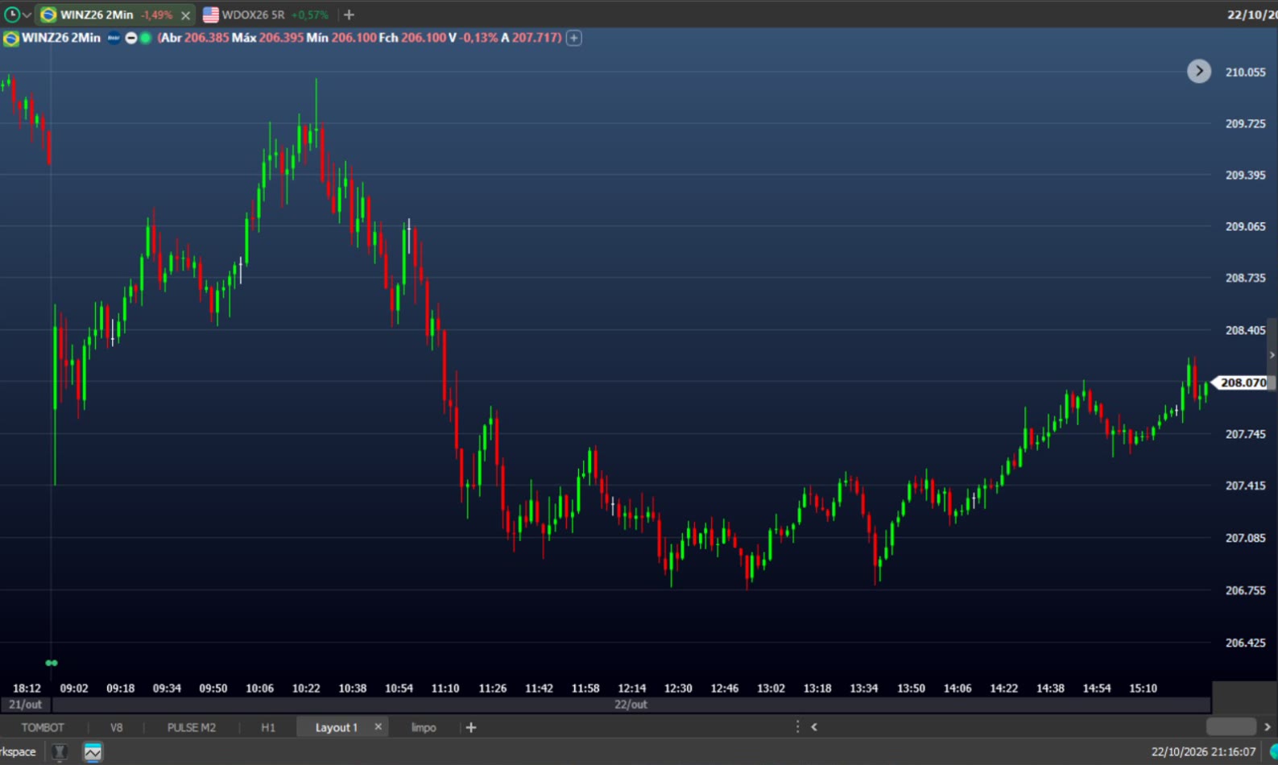
Task: Click the Brazil flag icon in the chart header
Action: pyautogui.click(x=11, y=38)
